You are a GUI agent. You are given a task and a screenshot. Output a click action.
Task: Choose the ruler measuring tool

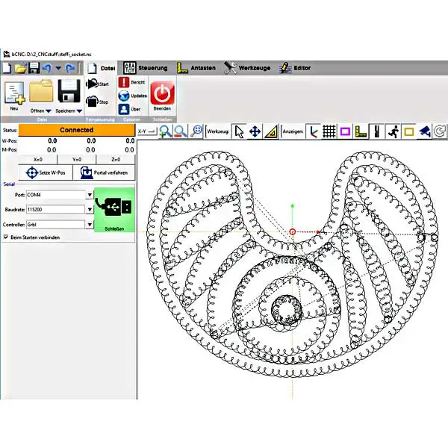click(x=270, y=131)
